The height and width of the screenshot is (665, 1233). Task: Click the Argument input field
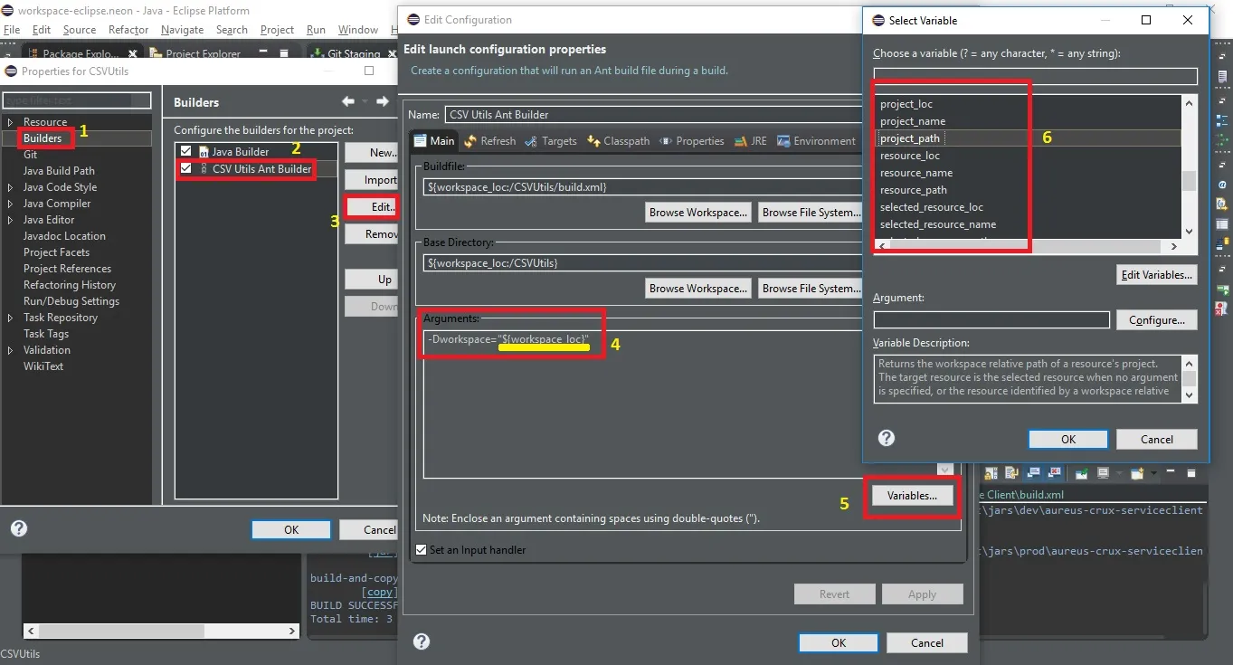pos(991,319)
